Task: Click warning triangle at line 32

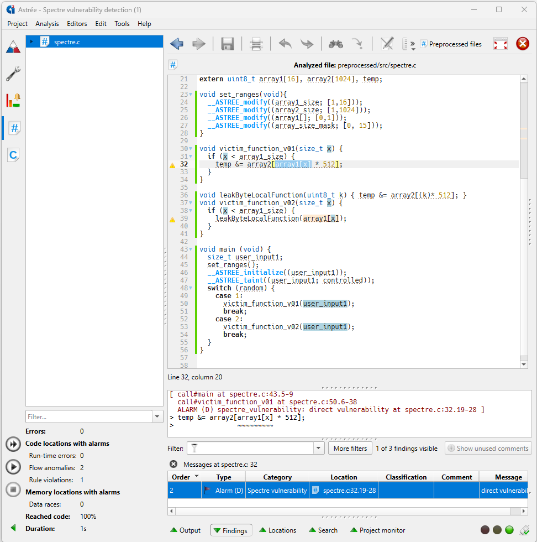Action: 172,165
